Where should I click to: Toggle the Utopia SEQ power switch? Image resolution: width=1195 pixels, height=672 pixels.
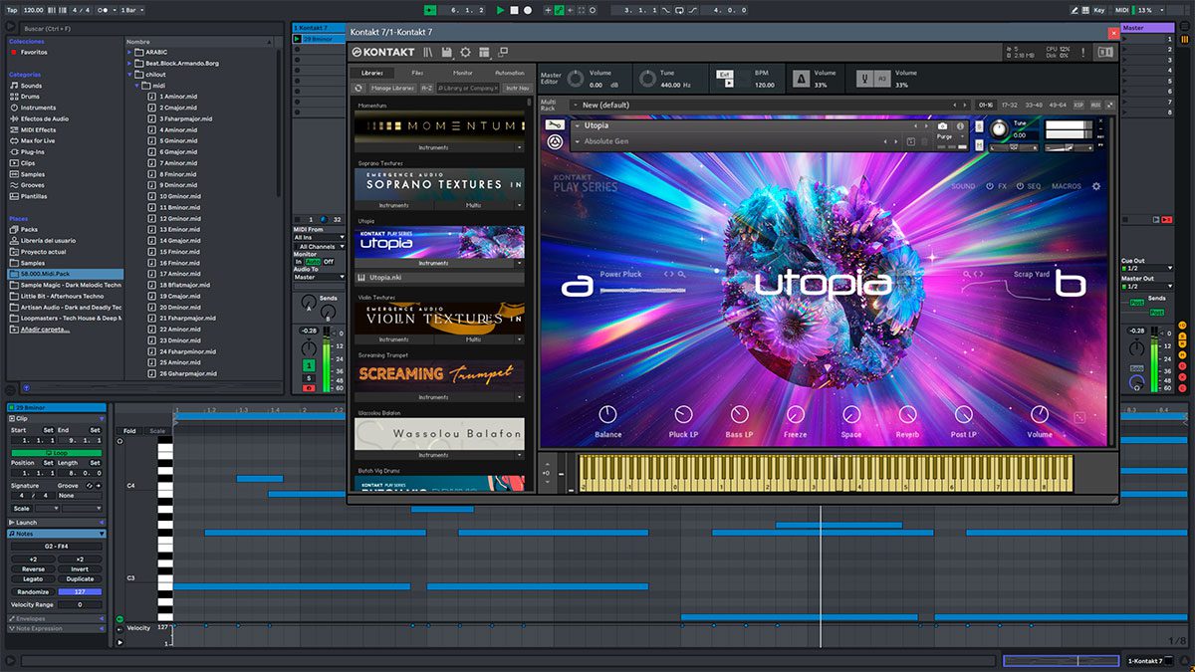[1018, 186]
